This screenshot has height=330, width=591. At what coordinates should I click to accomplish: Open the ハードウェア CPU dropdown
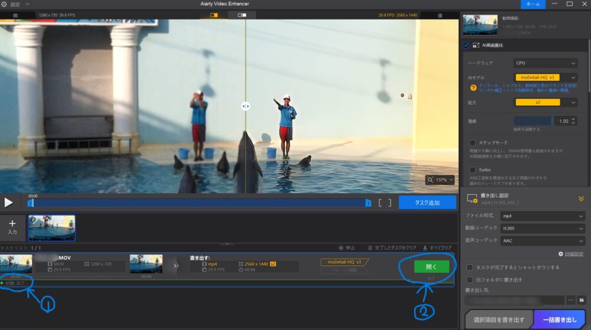(545, 63)
